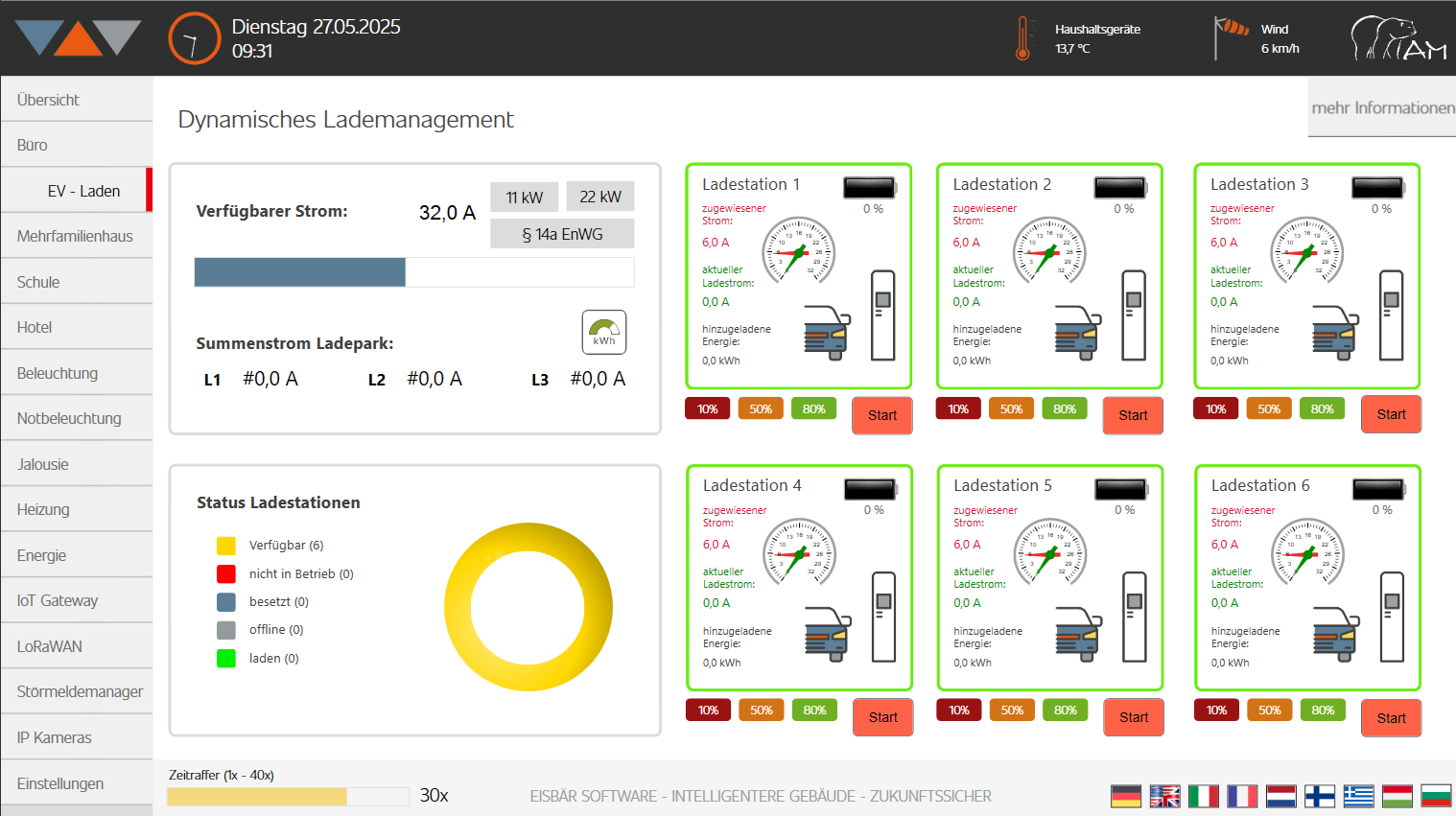
Task: Start charging at Ladestation 2
Action: click(x=1133, y=415)
